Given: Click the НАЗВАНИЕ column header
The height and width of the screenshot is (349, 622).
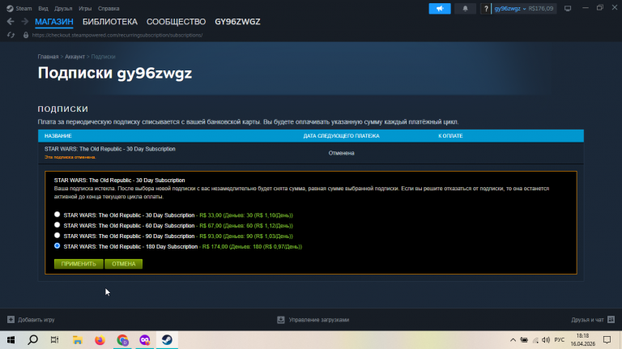Looking at the screenshot, I should (x=58, y=136).
